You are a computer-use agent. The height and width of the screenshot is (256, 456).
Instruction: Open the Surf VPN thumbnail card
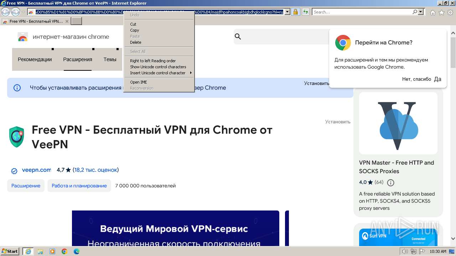point(398,237)
